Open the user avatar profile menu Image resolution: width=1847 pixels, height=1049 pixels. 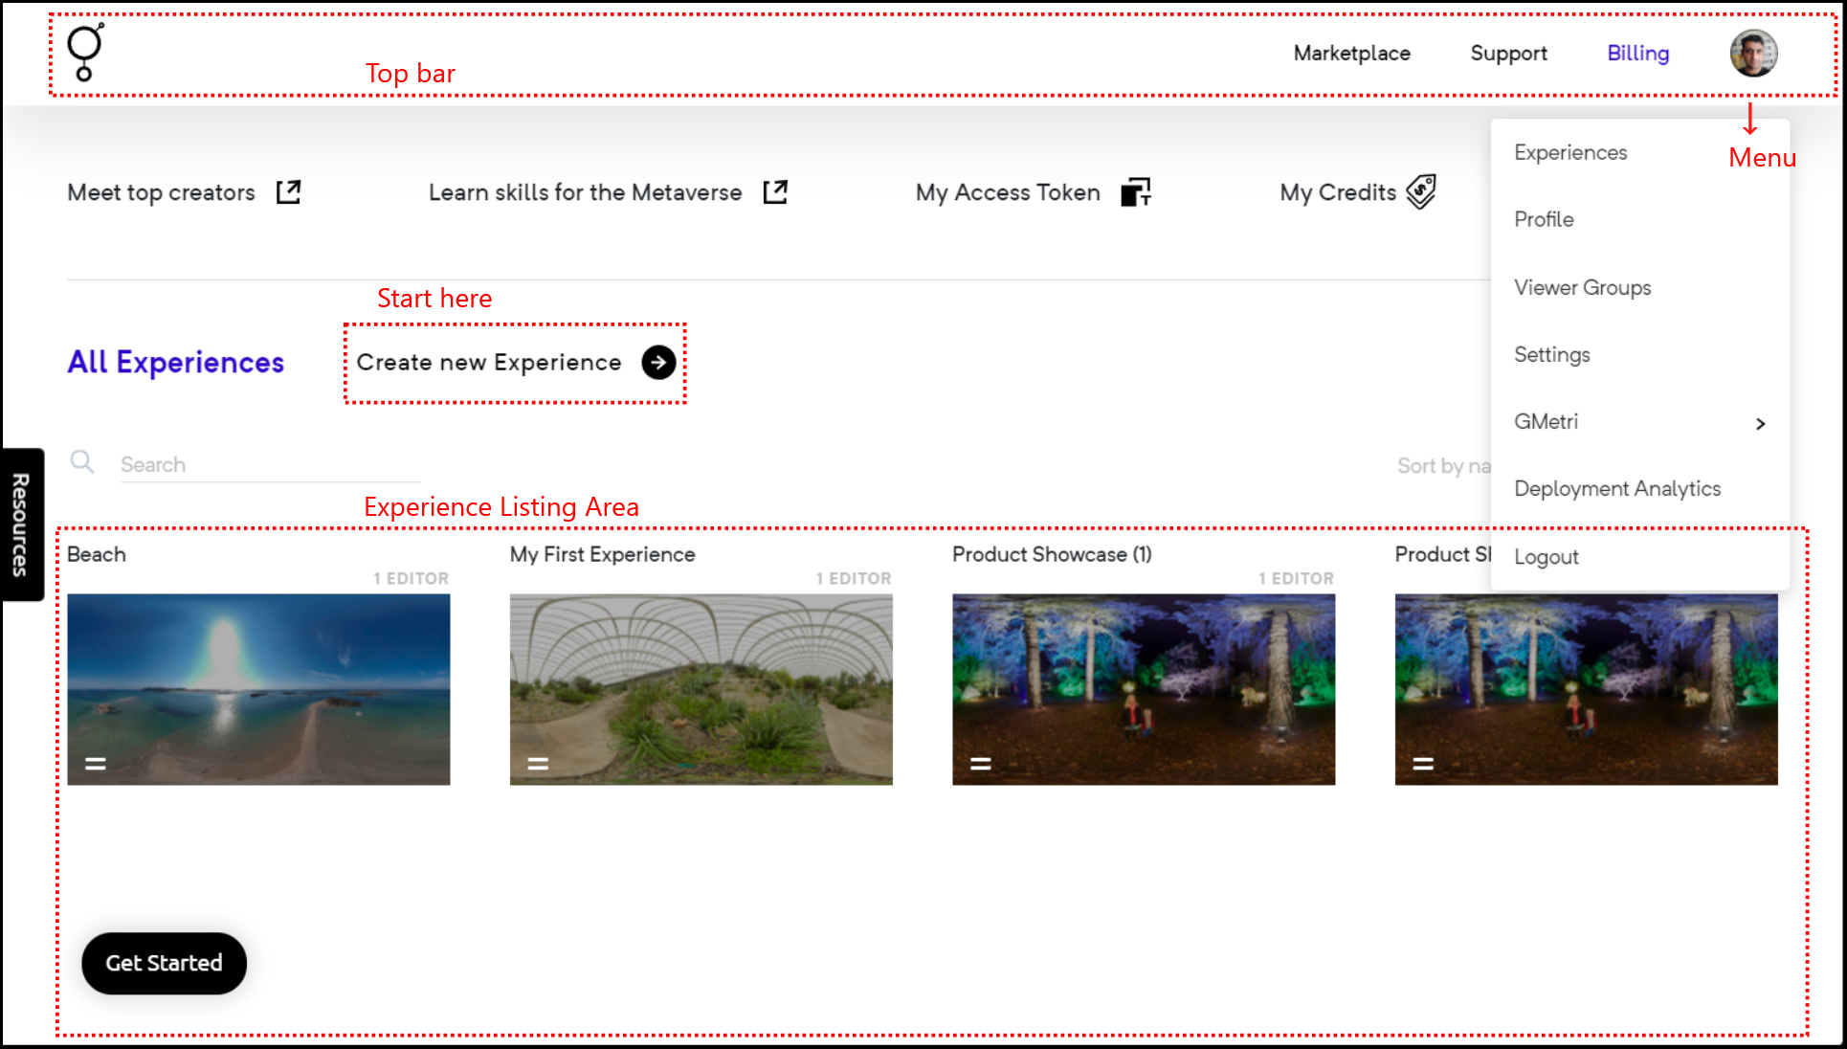pos(1753,53)
